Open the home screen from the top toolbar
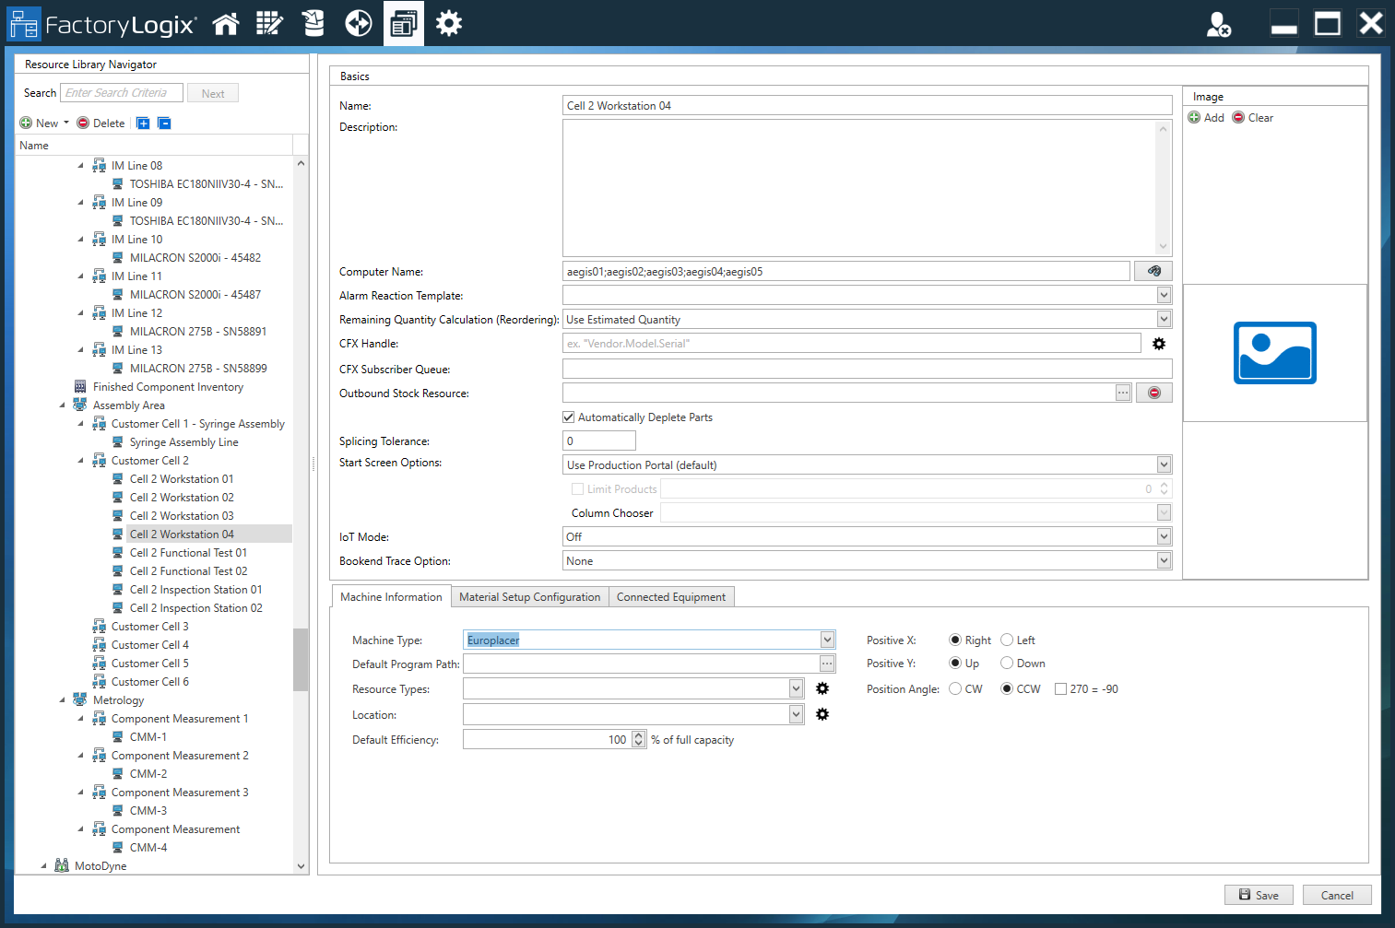Viewport: 1395px width, 928px height. 226,23
